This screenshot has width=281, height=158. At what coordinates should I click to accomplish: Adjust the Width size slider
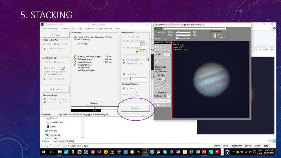[x=183, y=32]
